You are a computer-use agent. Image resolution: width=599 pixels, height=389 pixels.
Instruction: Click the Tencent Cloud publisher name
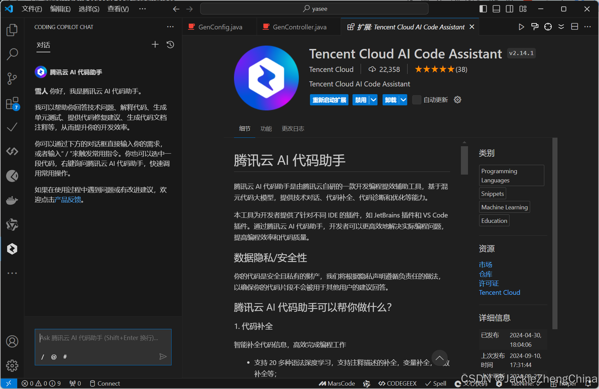tap(331, 69)
